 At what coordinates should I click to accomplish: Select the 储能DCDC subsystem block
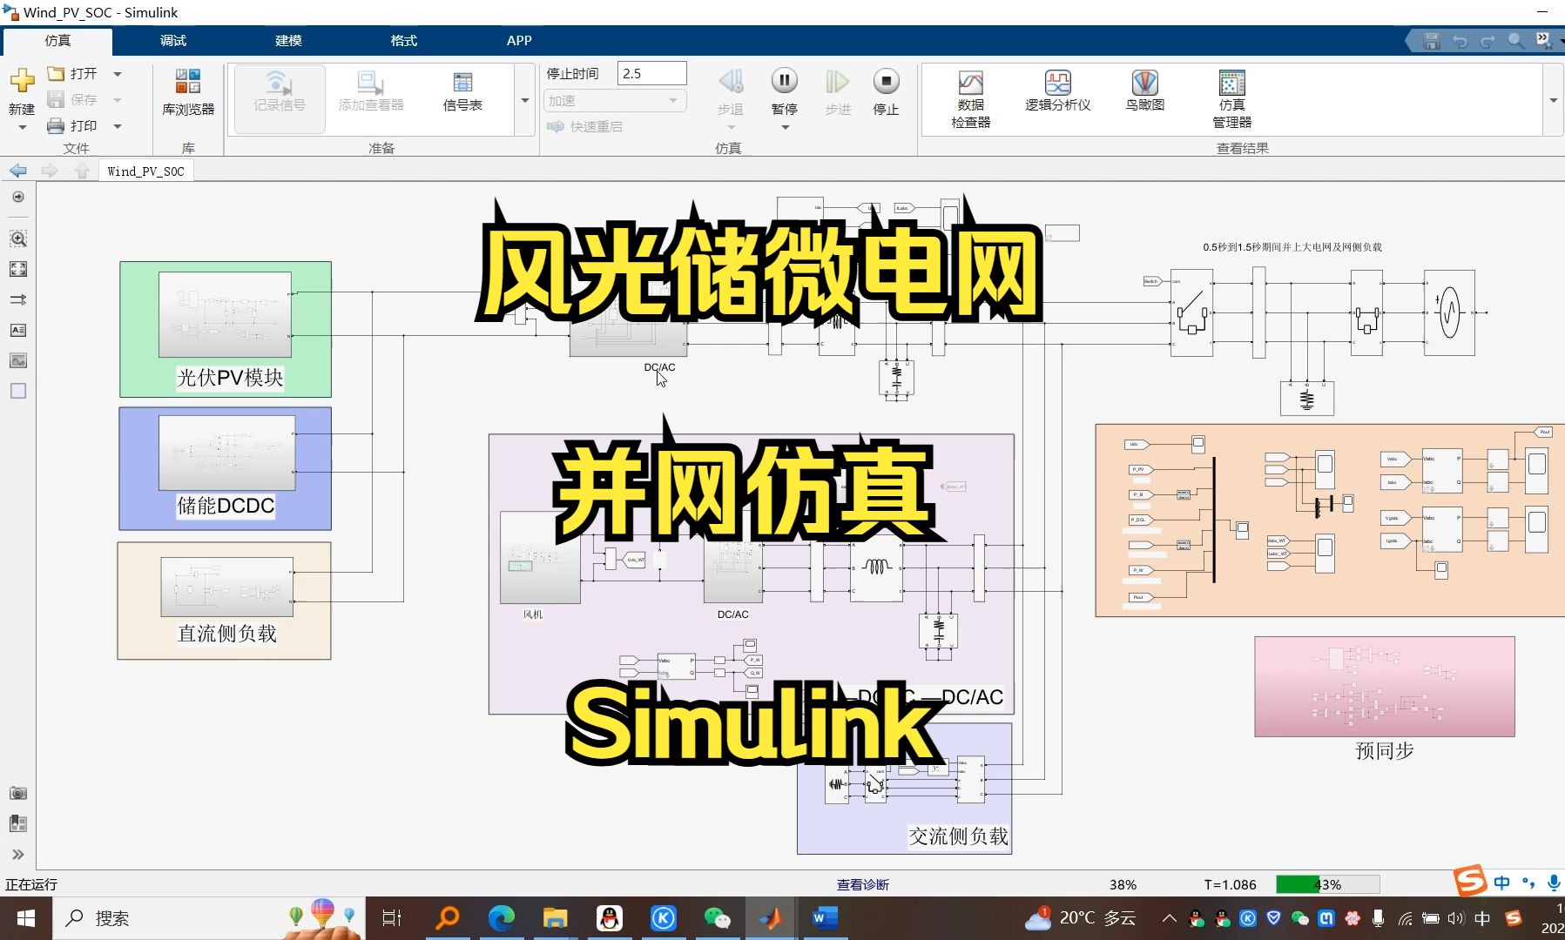click(x=226, y=453)
